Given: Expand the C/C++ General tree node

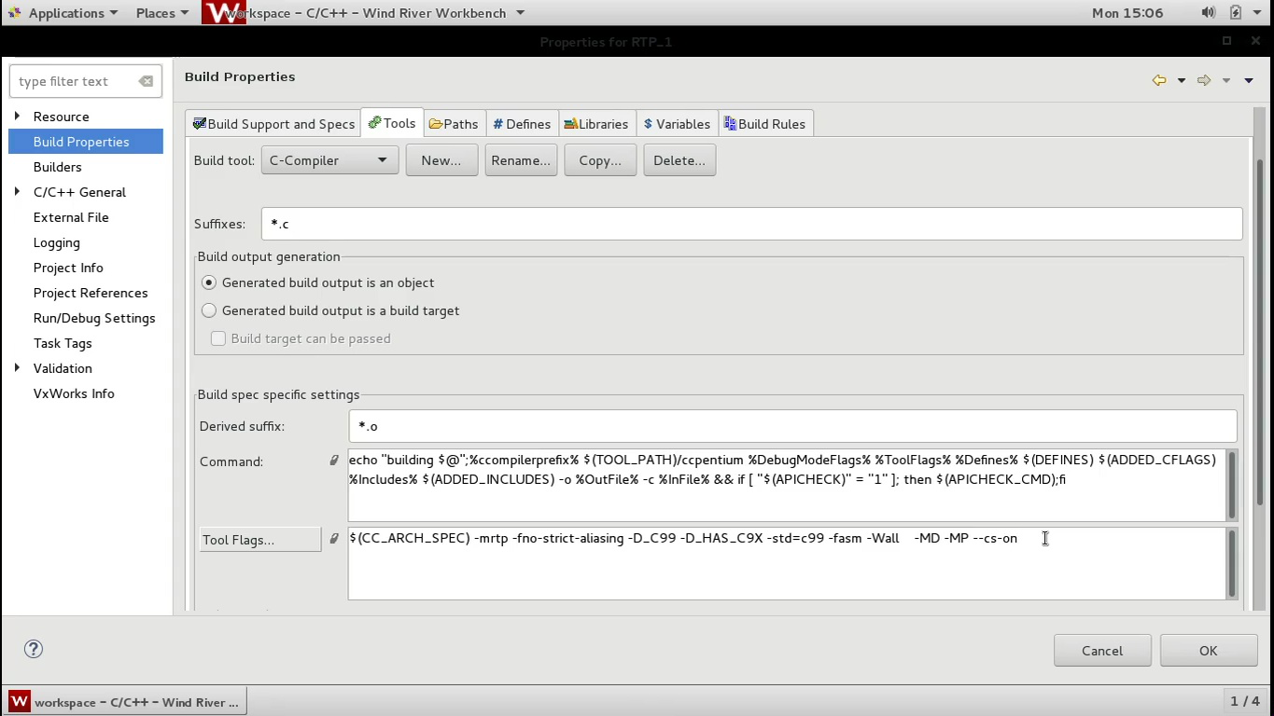Looking at the screenshot, I should [17, 192].
